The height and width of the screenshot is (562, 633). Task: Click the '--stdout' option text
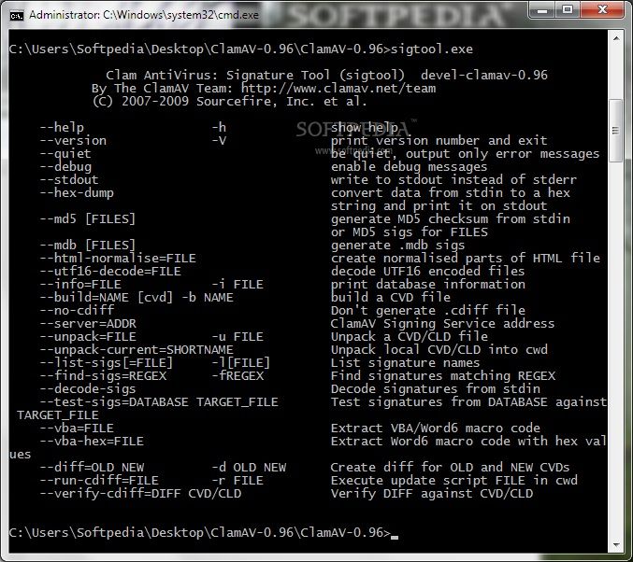[69, 180]
